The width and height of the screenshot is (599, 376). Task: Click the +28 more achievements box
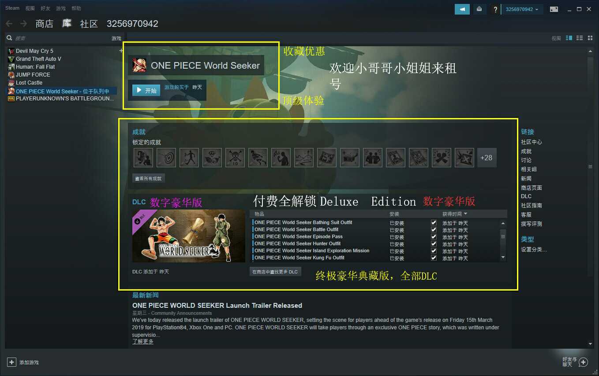(x=487, y=158)
